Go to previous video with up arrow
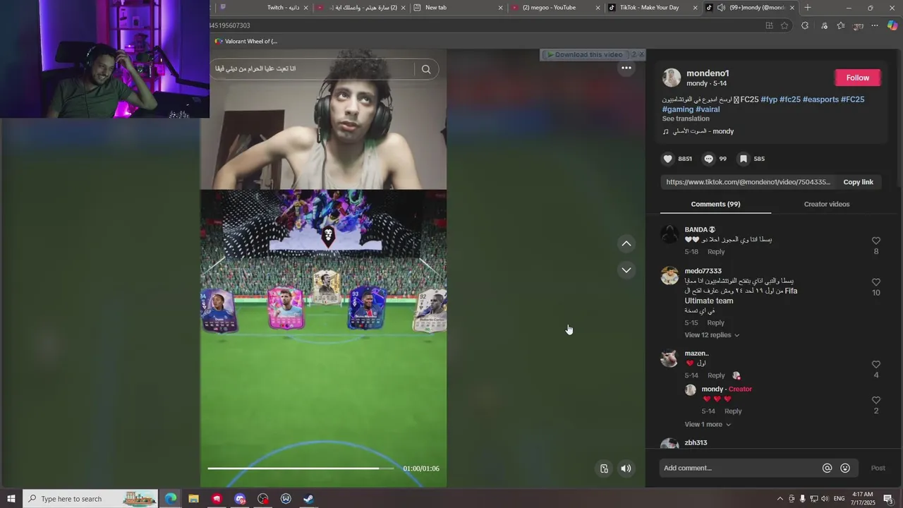Viewport: 903px width, 508px height. [626, 243]
